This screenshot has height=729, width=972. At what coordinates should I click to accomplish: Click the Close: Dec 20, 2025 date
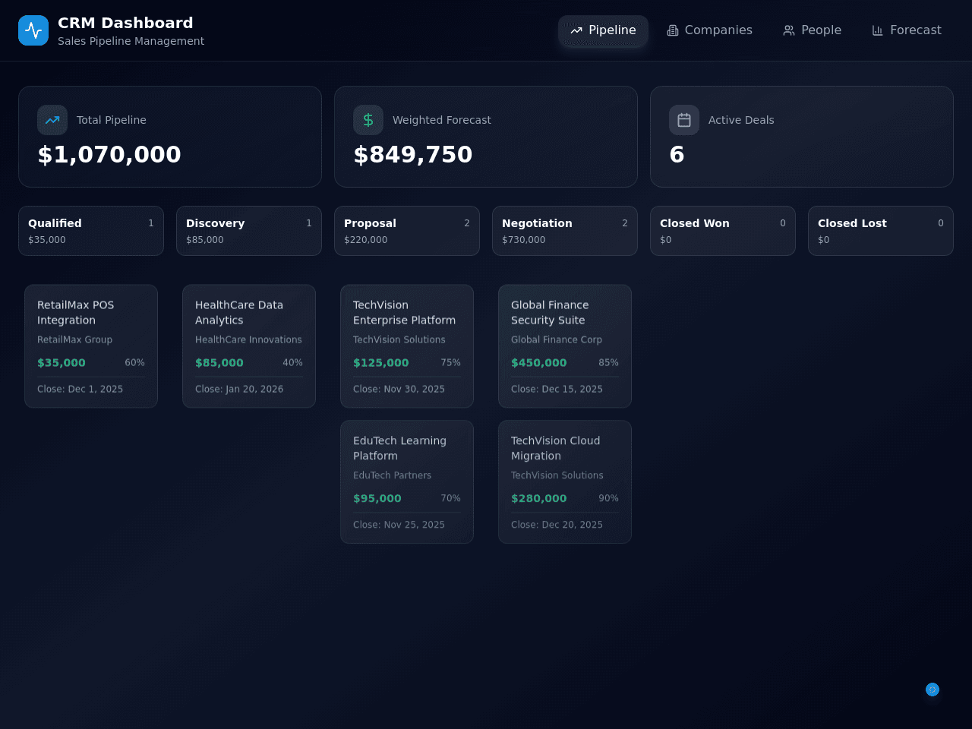click(x=557, y=525)
